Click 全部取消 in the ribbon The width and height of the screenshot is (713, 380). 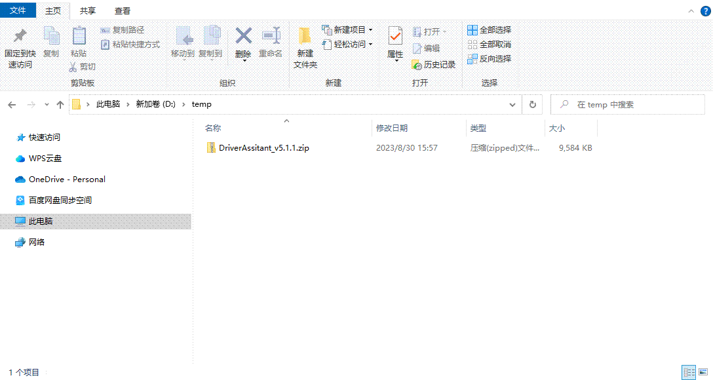pos(490,45)
